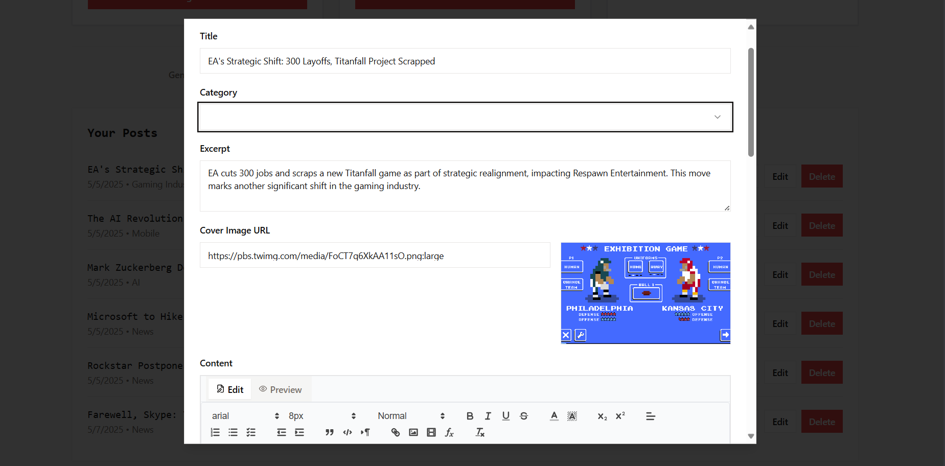
Task: Insert a blockquote
Action: pos(330,432)
